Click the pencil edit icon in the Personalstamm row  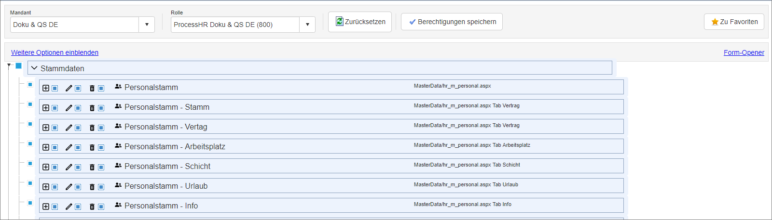[x=69, y=88]
